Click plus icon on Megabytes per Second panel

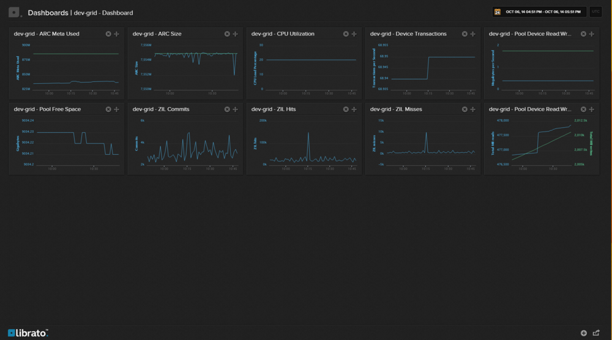click(591, 34)
